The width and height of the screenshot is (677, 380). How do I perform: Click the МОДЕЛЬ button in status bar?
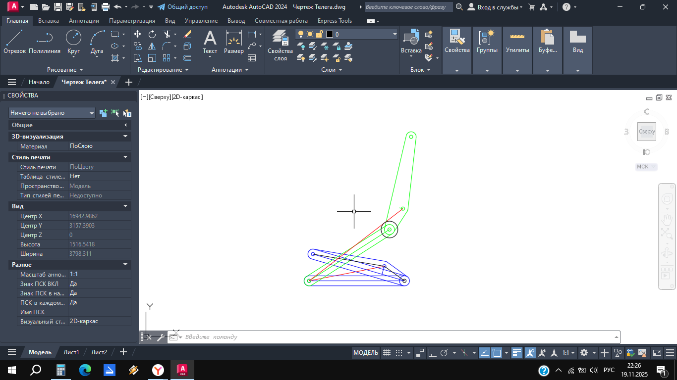point(366,353)
